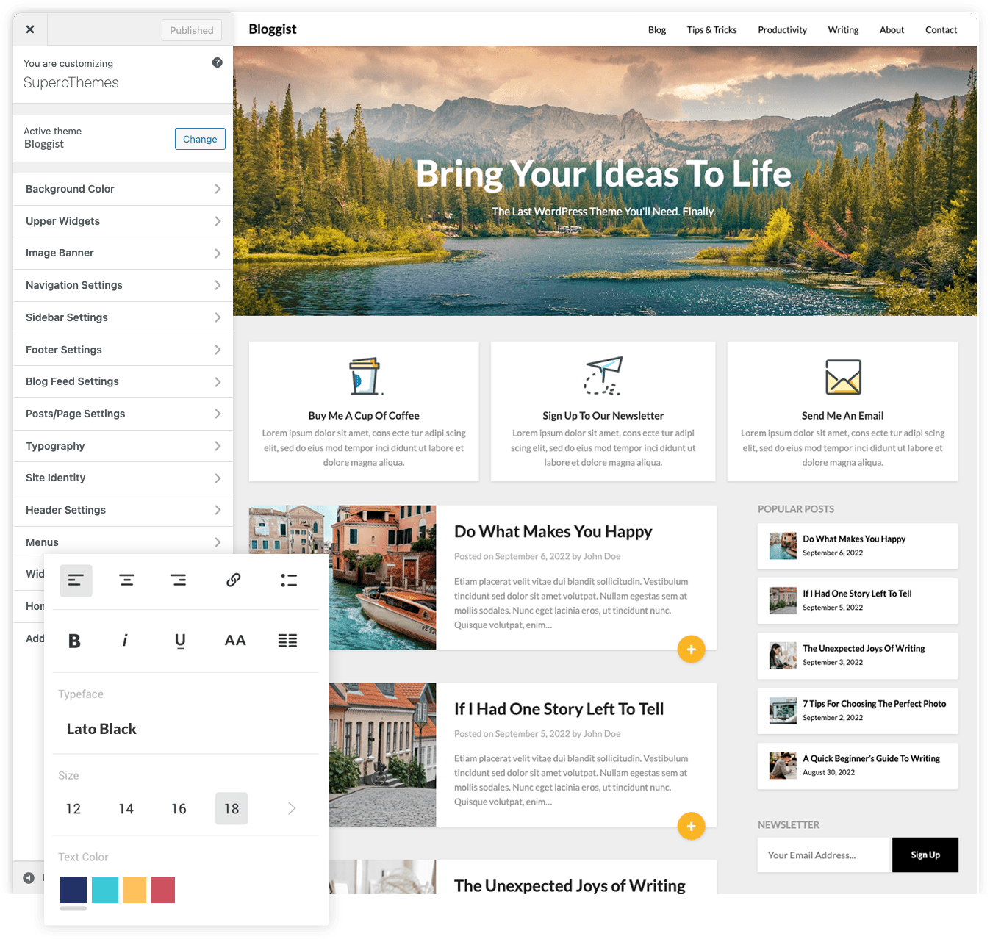Select the yellow text color swatch
Viewport: 990px width, 939px height.
point(134,890)
